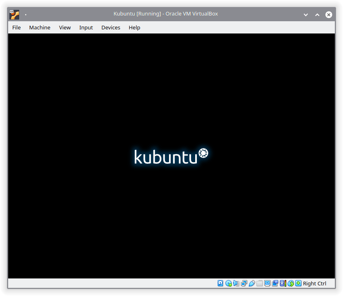The image size is (343, 296).
Task: Click the hard disk activity indicator
Action: pyautogui.click(x=220, y=283)
